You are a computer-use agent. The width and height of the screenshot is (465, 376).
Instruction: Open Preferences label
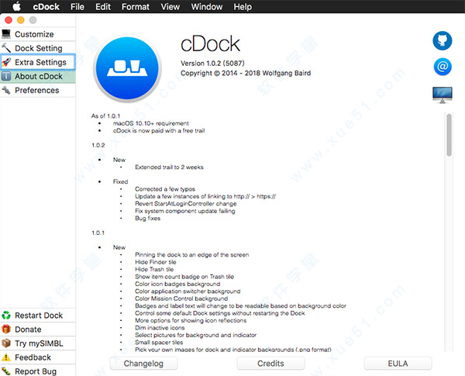point(36,90)
